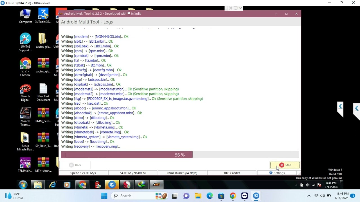The height and width of the screenshot is (202, 360).
Task: Click the Writing [fsg] log line
Action: click(132, 99)
